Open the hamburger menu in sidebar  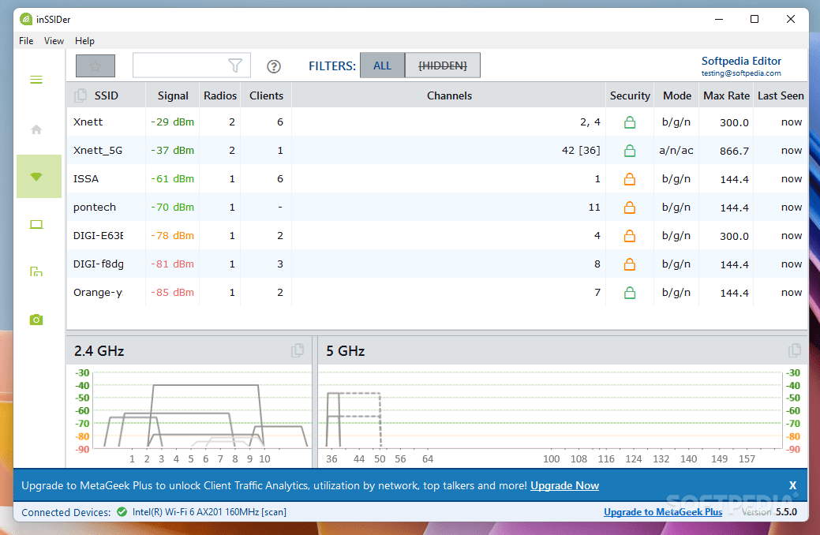[36, 80]
